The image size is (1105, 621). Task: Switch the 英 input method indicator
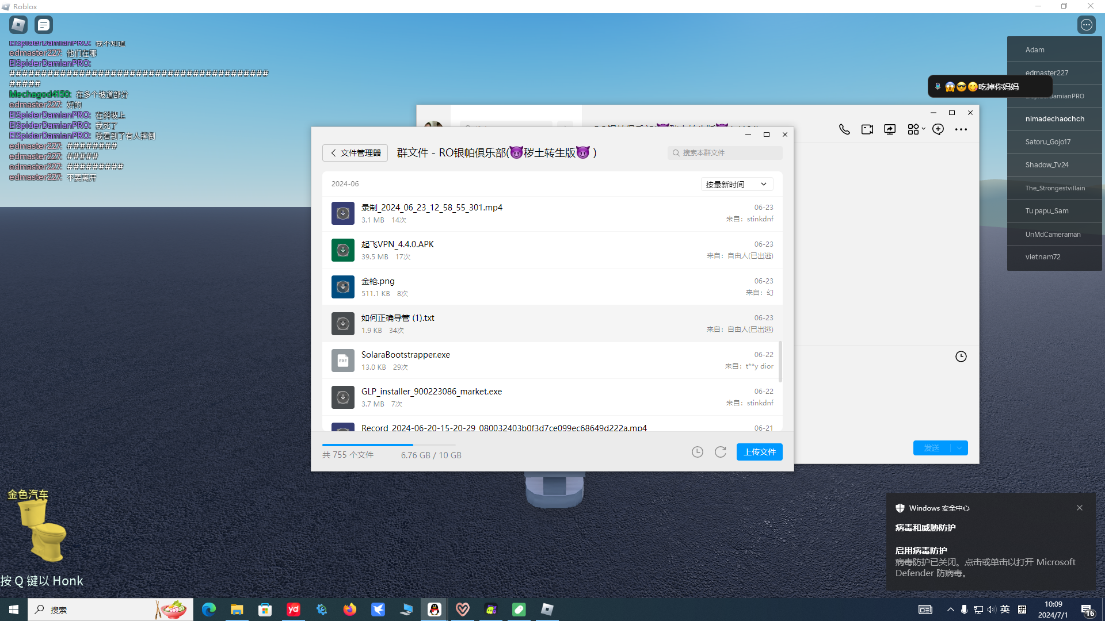(x=1005, y=609)
